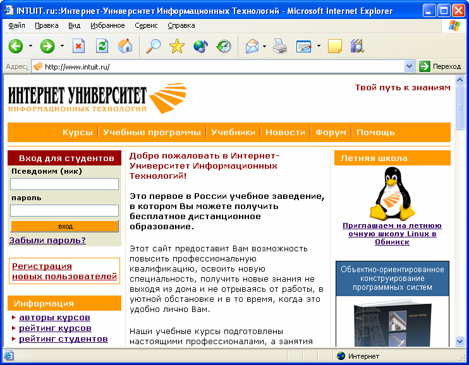Open the Mail envelope icon
The height and width of the screenshot is (365, 469).
tap(252, 46)
